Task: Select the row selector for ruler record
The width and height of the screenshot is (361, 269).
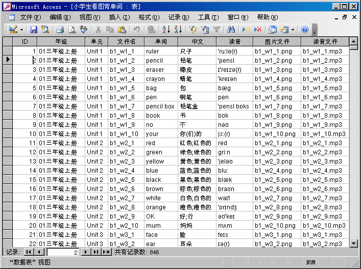Action: pyautogui.click(x=8, y=51)
